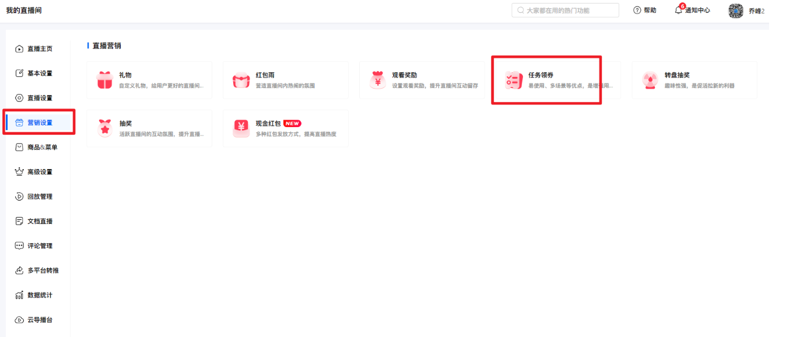Open the user avatar thumbnail

[736, 10]
